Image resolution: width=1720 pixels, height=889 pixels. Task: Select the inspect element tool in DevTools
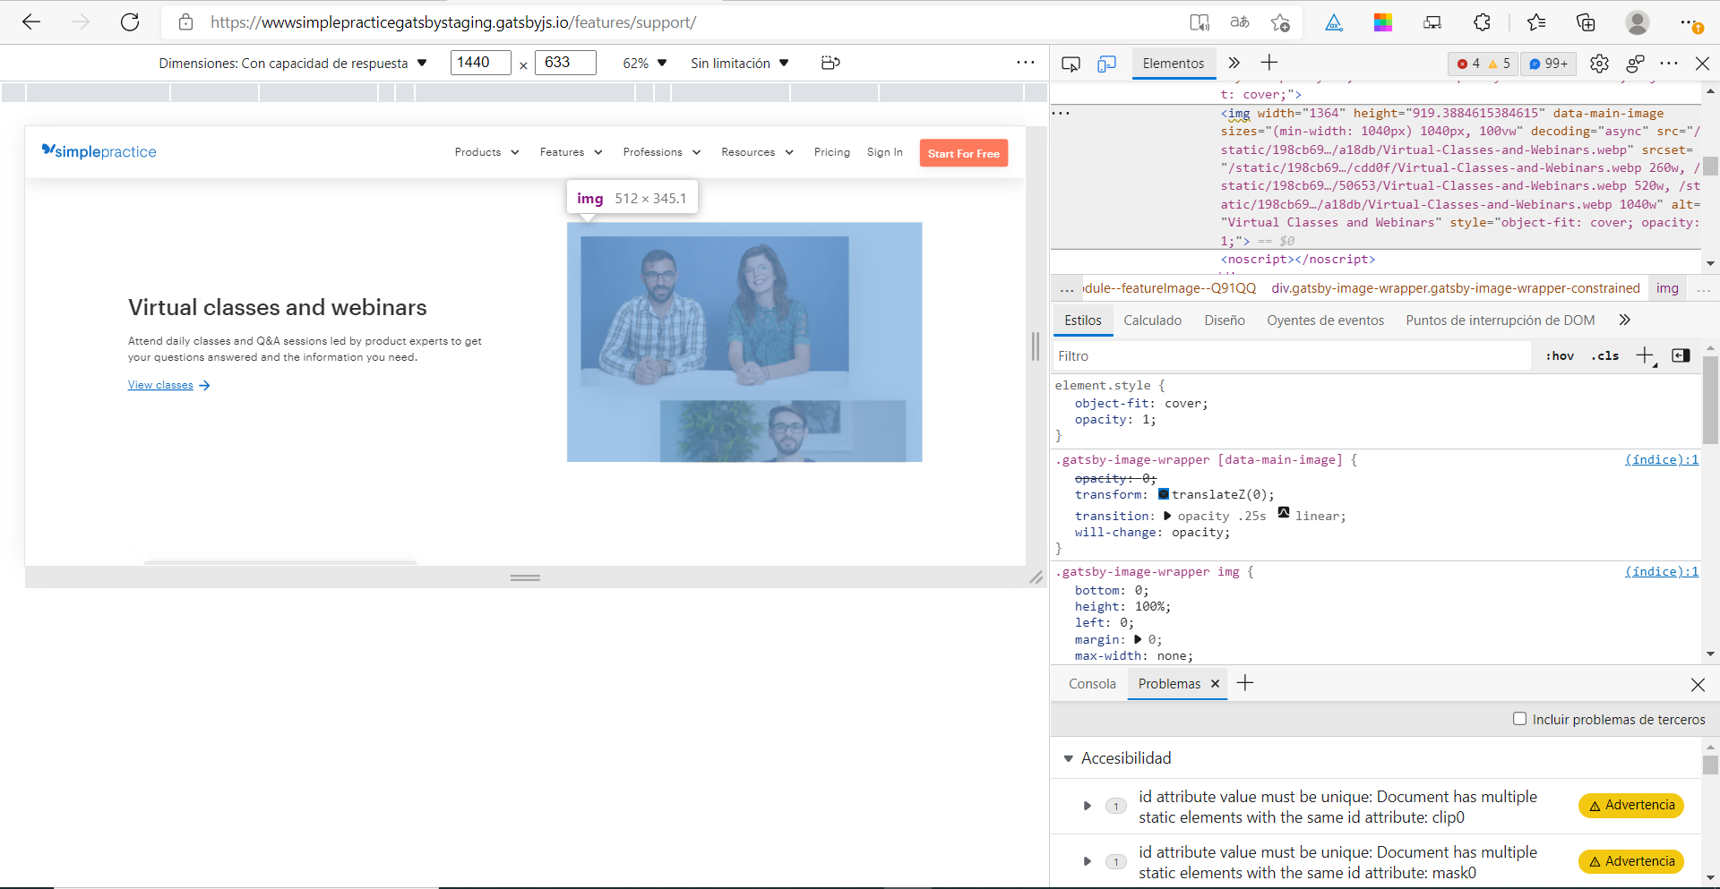click(1071, 64)
